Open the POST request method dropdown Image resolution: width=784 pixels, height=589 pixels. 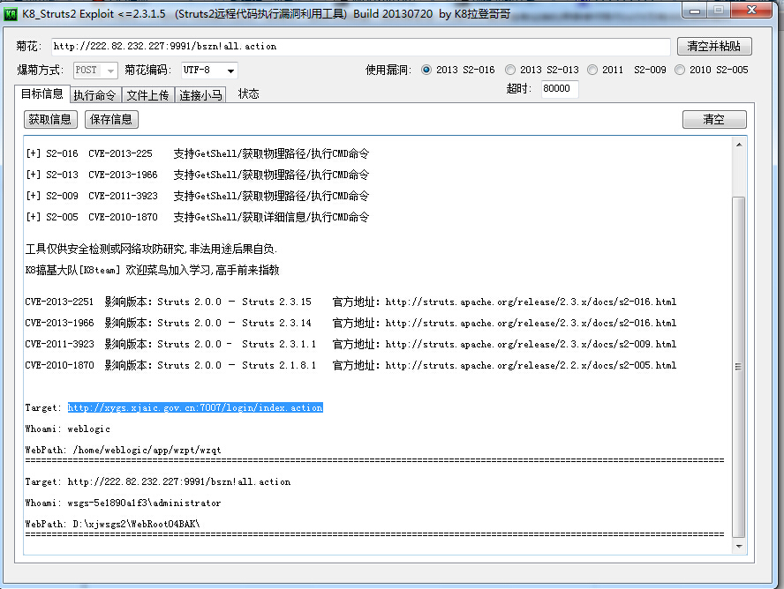click(x=95, y=71)
